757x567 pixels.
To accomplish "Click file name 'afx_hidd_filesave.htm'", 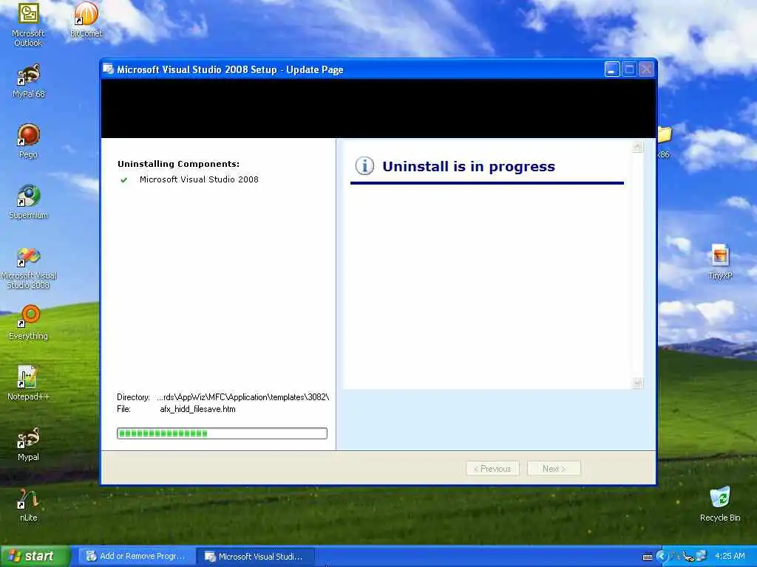I will [198, 409].
